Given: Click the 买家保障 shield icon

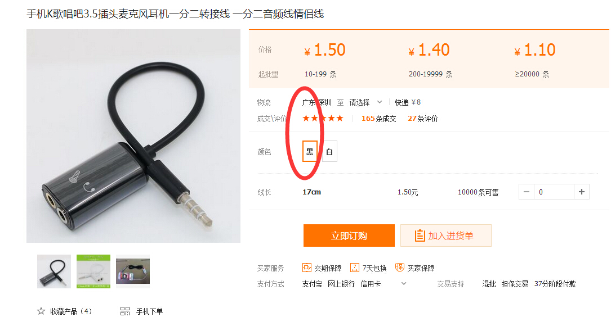Looking at the screenshot, I should click(x=399, y=268).
